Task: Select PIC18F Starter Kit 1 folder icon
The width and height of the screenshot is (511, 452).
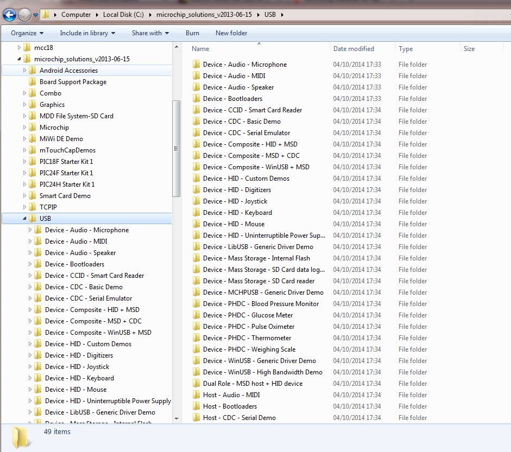Action: coord(32,162)
